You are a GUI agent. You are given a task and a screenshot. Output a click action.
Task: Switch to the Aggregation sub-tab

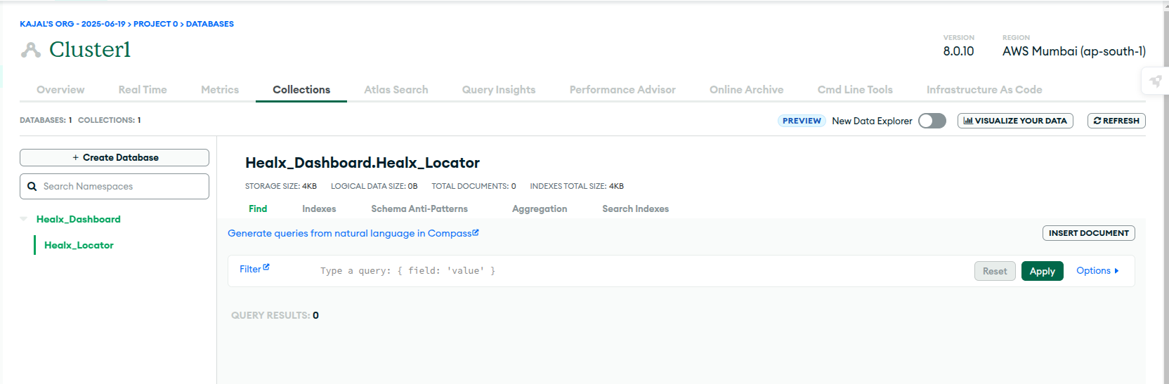click(x=540, y=209)
